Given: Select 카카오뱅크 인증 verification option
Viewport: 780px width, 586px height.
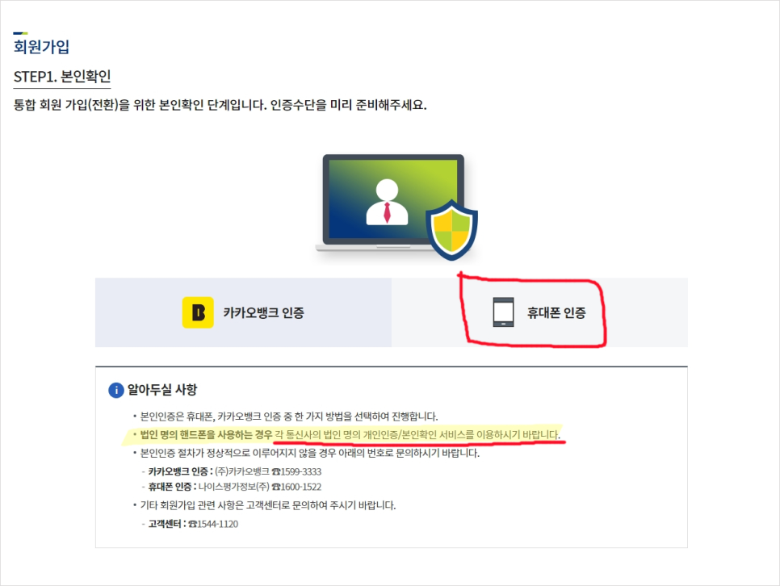Looking at the screenshot, I should [243, 312].
